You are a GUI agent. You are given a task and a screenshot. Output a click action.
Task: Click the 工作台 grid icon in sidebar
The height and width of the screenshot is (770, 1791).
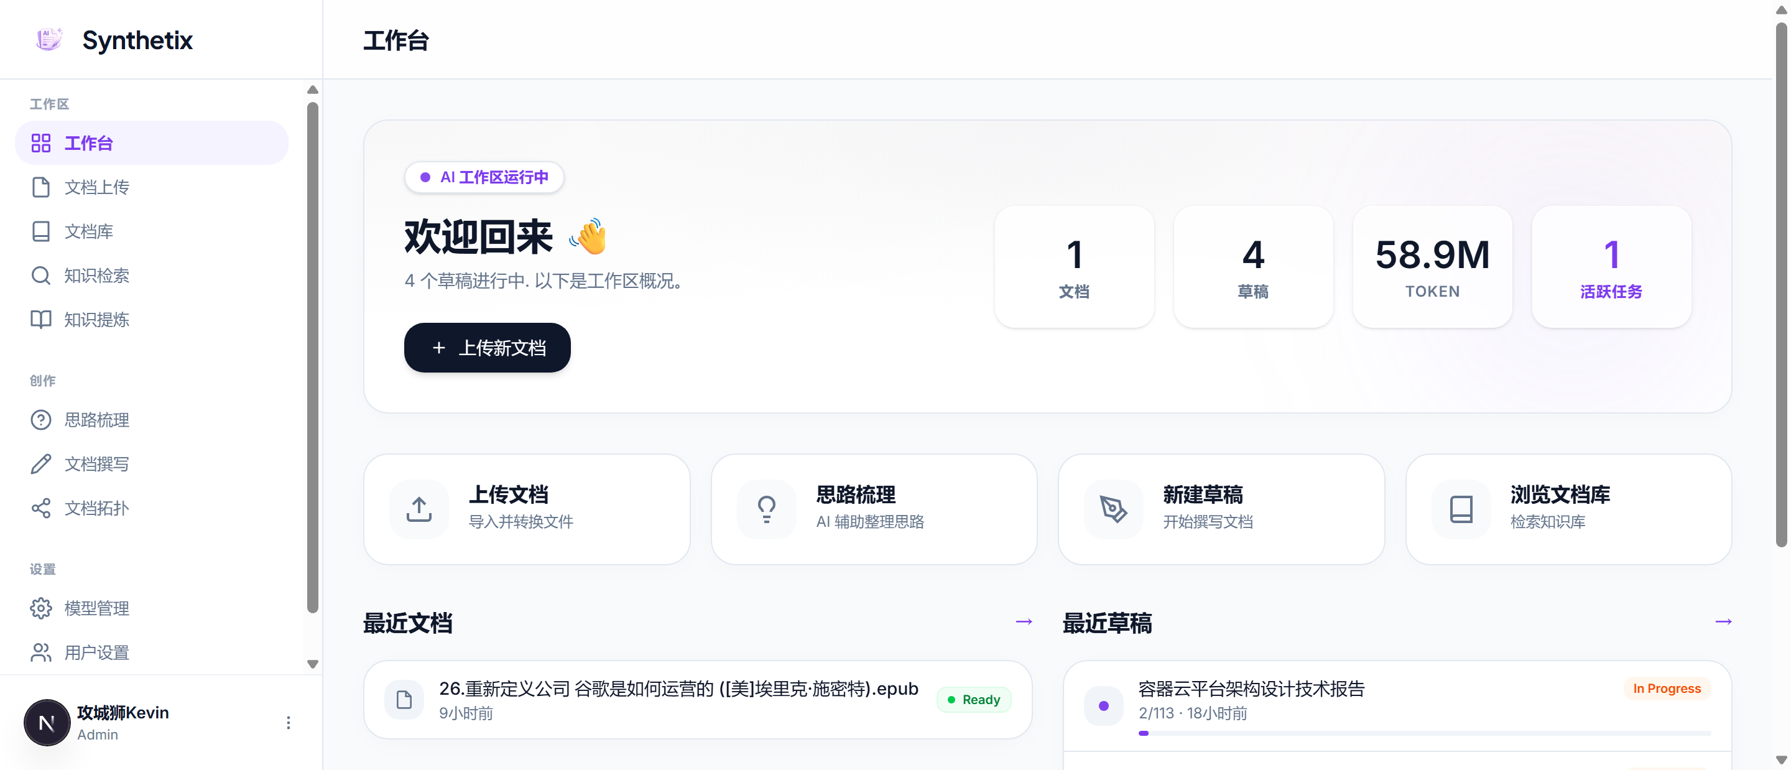point(41,142)
